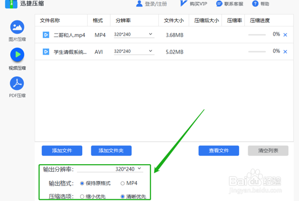This screenshot has width=299, height=201.
Task: Click the 格式 column header
Action: tap(98, 21)
